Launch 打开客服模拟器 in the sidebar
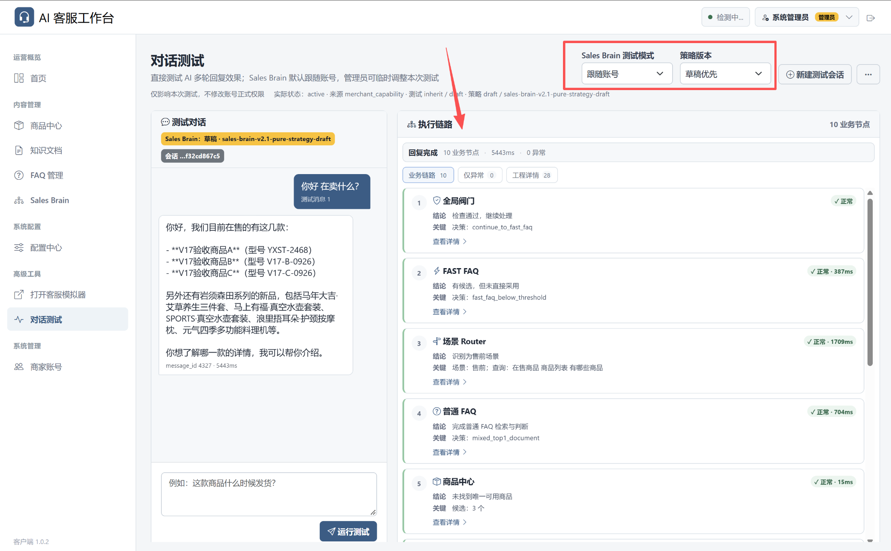 tap(67, 295)
